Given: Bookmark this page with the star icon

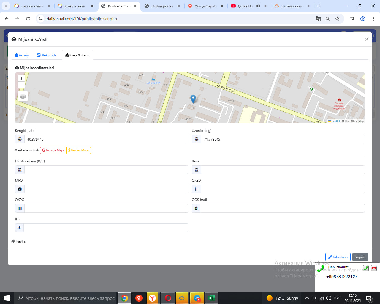Looking at the screenshot, I should tap(337, 19).
